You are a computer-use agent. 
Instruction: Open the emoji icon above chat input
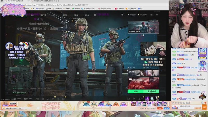[x=173, y=103]
